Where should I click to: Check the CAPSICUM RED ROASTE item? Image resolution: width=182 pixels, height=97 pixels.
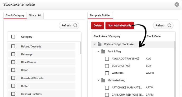(x=107, y=95)
